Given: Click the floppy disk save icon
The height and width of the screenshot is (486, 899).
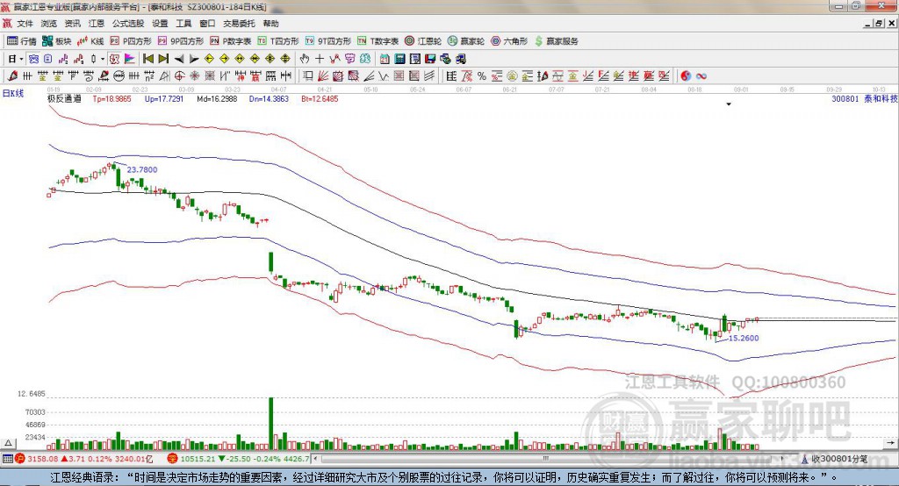Looking at the screenshot, I should (430, 59).
